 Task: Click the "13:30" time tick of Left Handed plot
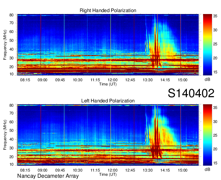pos(148,170)
